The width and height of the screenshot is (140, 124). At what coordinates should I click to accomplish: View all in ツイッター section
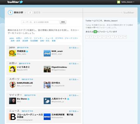click(74, 95)
